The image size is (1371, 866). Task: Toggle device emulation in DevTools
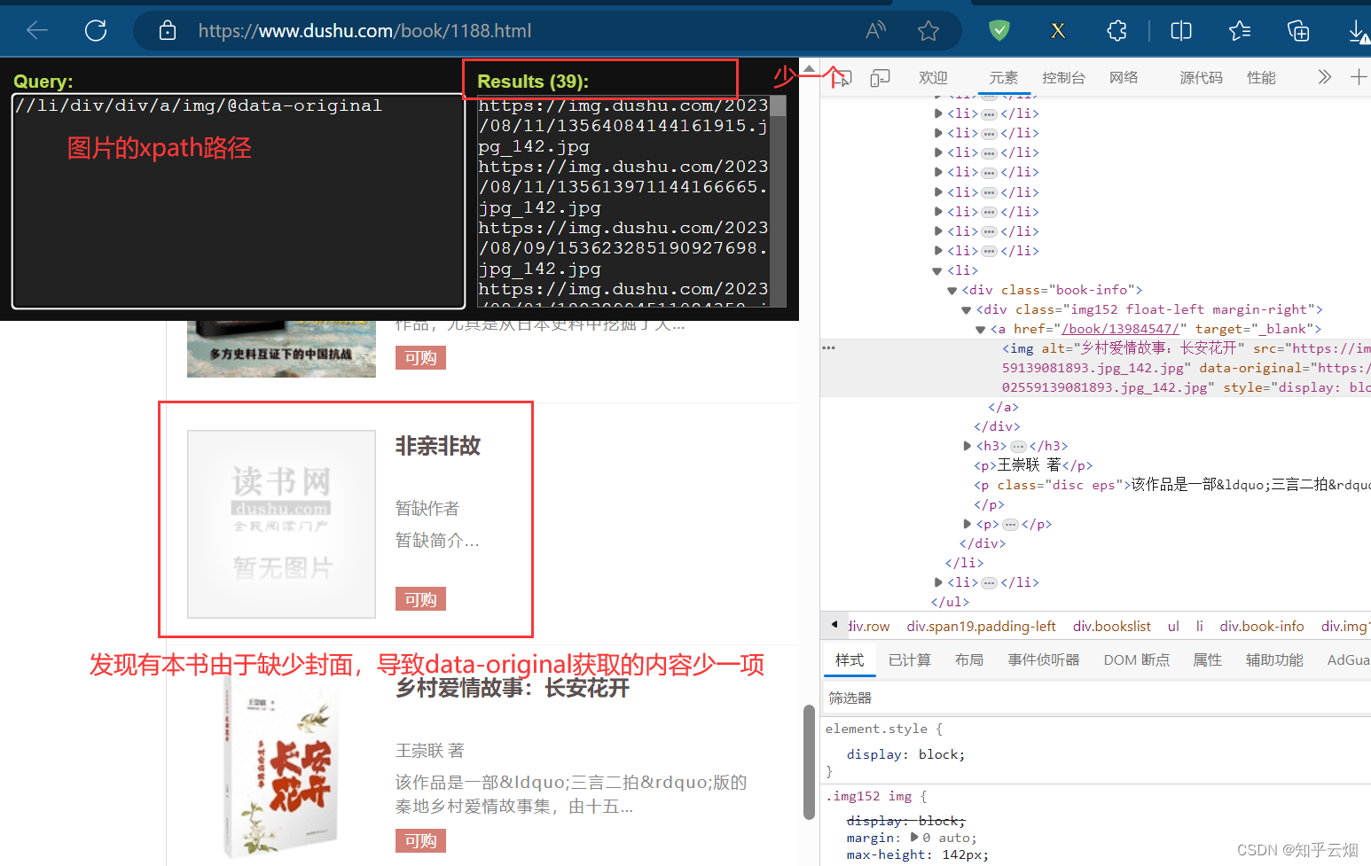pos(880,78)
